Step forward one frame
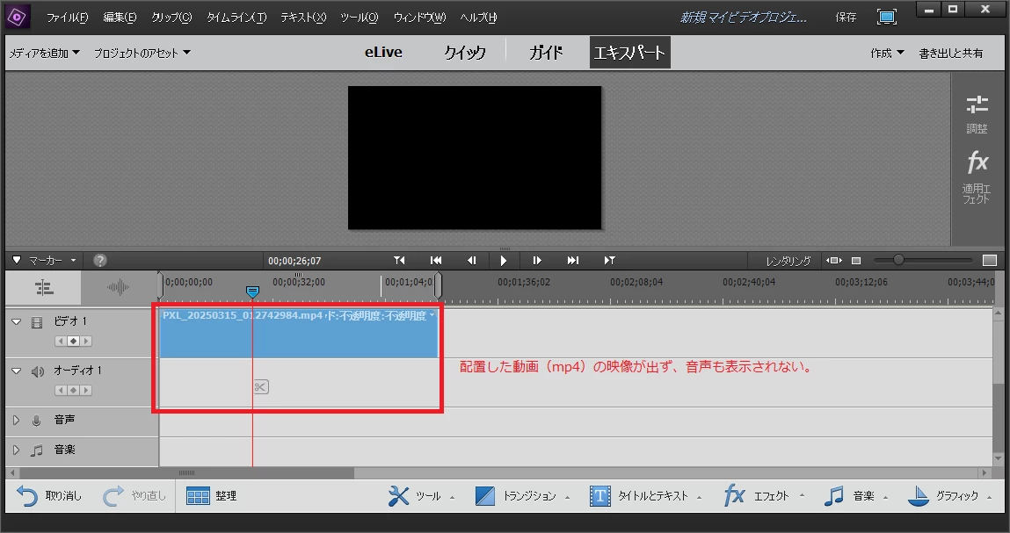The image size is (1010, 533). tap(537, 260)
